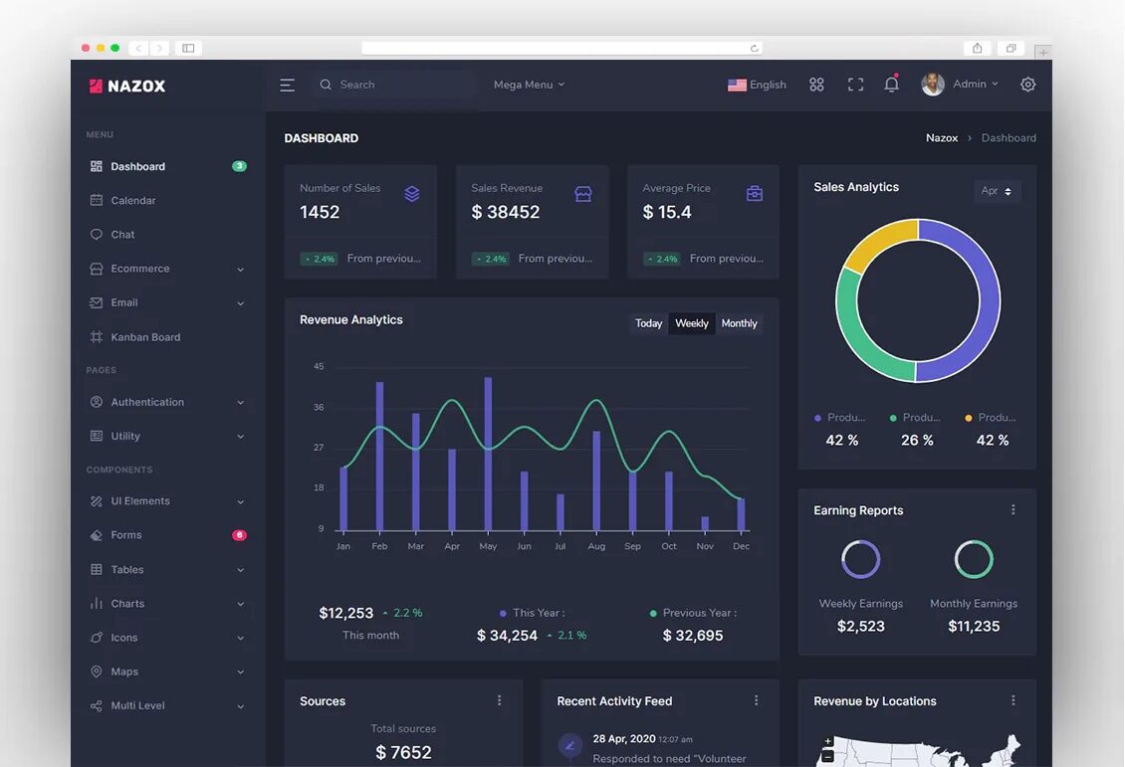The image size is (1125, 767).
Task: Open Revenue by Locations three-dot menu
Action: tap(1013, 700)
